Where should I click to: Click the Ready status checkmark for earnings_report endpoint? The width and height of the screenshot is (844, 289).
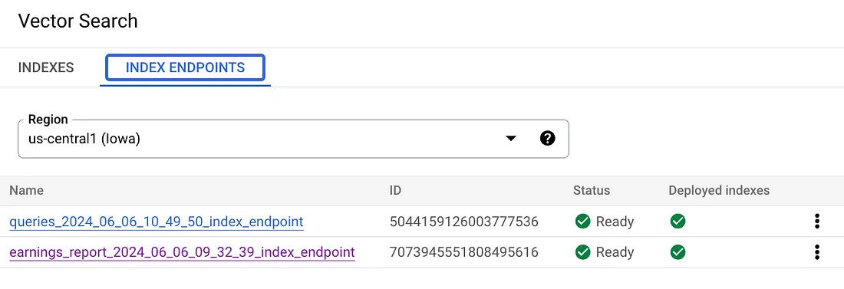click(x=582, y=252)
